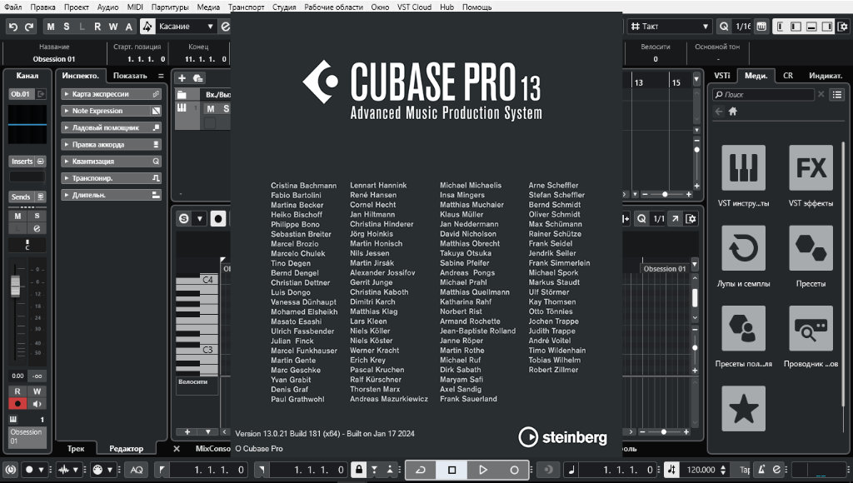Image resolution: width=853 pixels, height=483 pixels.
Task: Toggle global Read automation R button
Action: point(97,26)
